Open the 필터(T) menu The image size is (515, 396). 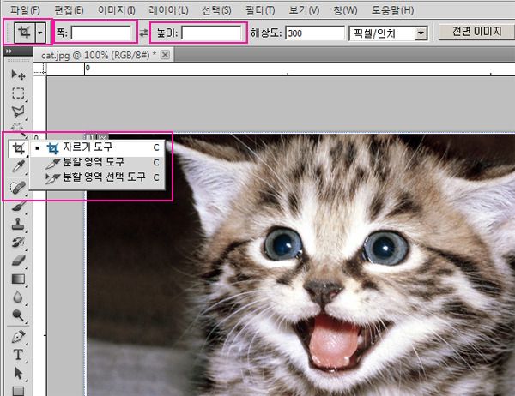[260, 10]
